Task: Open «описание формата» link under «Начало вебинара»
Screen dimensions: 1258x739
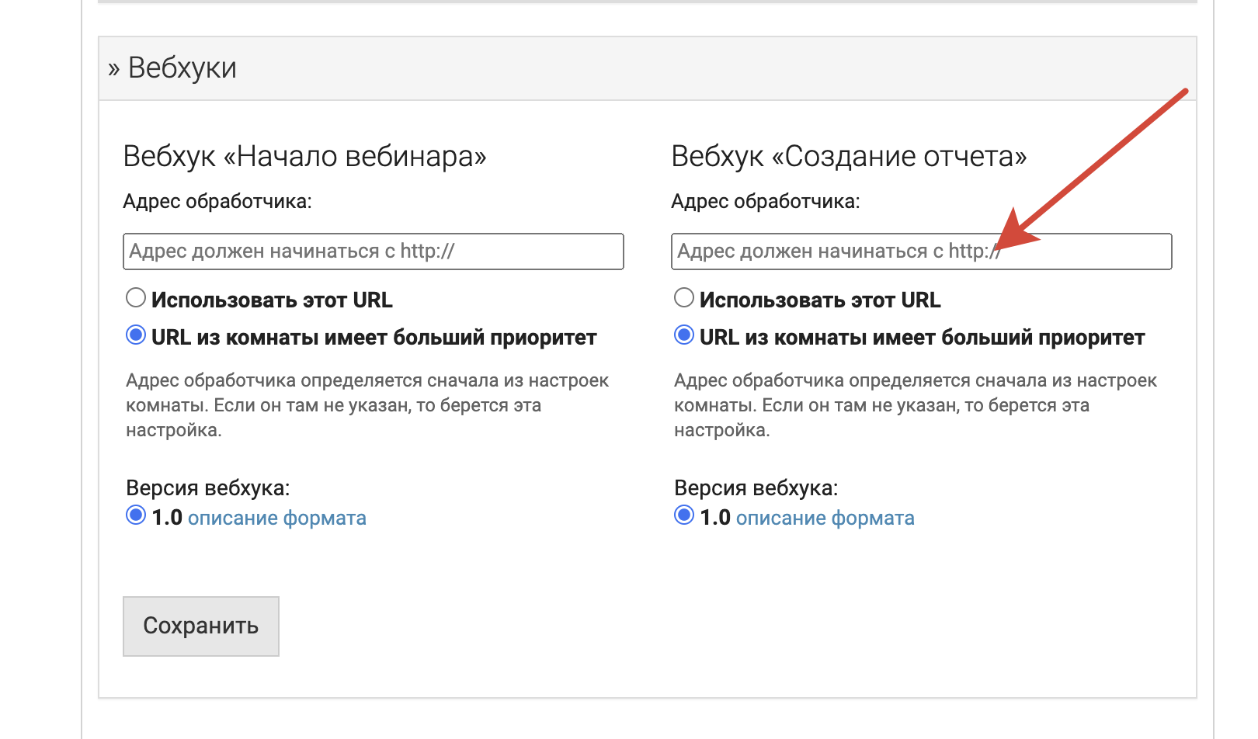Action: [x=276, y=518]
